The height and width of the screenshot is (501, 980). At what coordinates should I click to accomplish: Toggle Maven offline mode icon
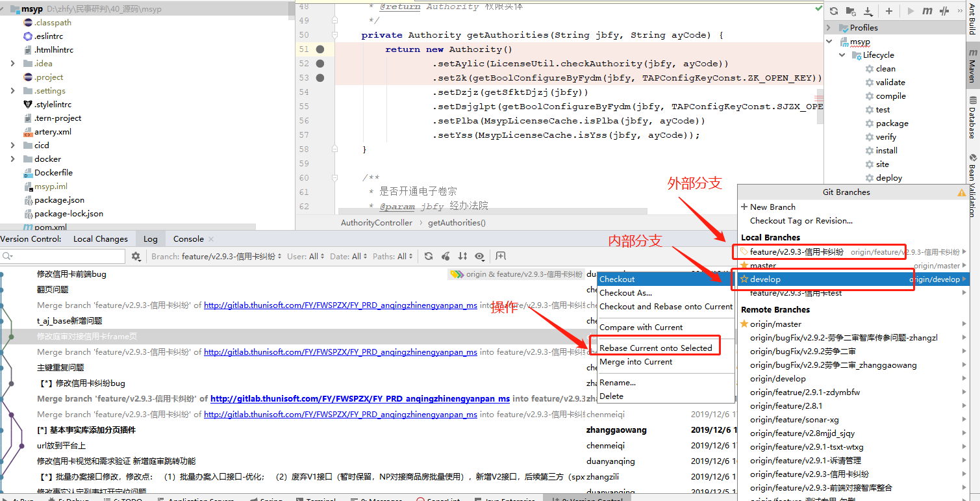point(945,11)
